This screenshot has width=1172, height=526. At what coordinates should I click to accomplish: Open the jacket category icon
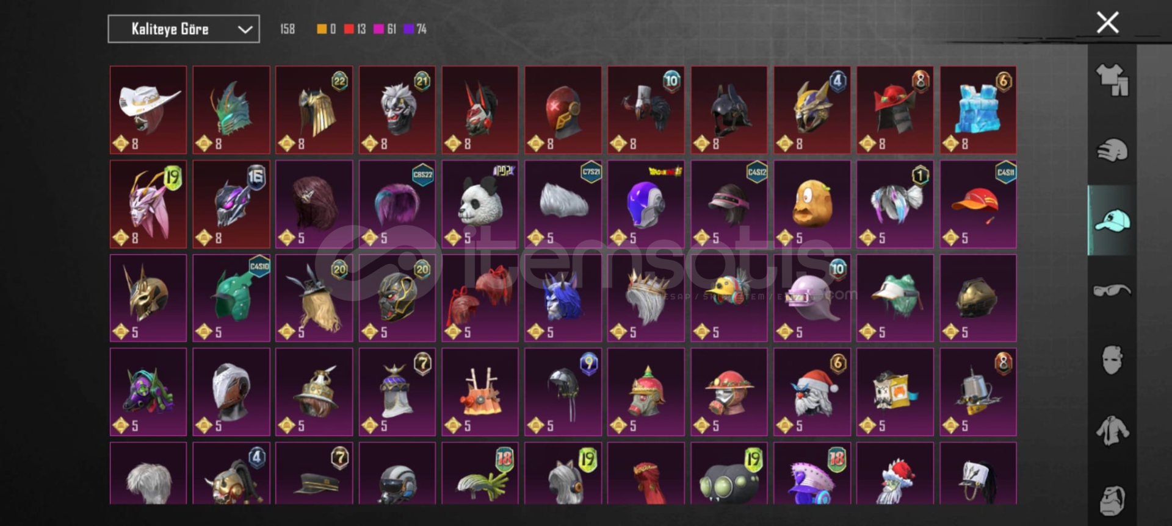[x=1112, y=430]
